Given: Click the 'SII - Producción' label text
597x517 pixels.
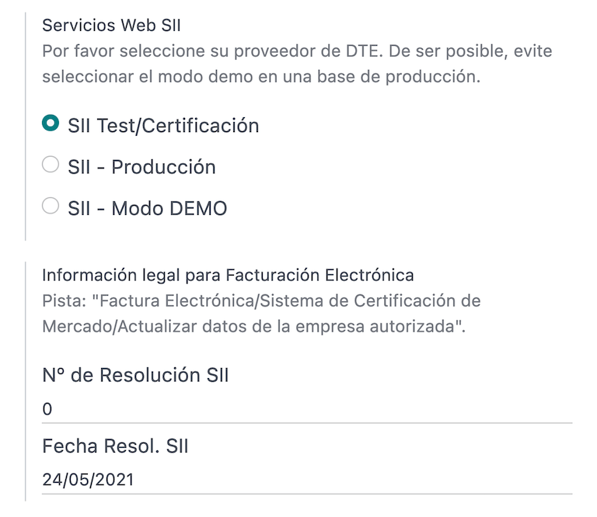Looking at the screenshot, I should click(x=141, y=167).
